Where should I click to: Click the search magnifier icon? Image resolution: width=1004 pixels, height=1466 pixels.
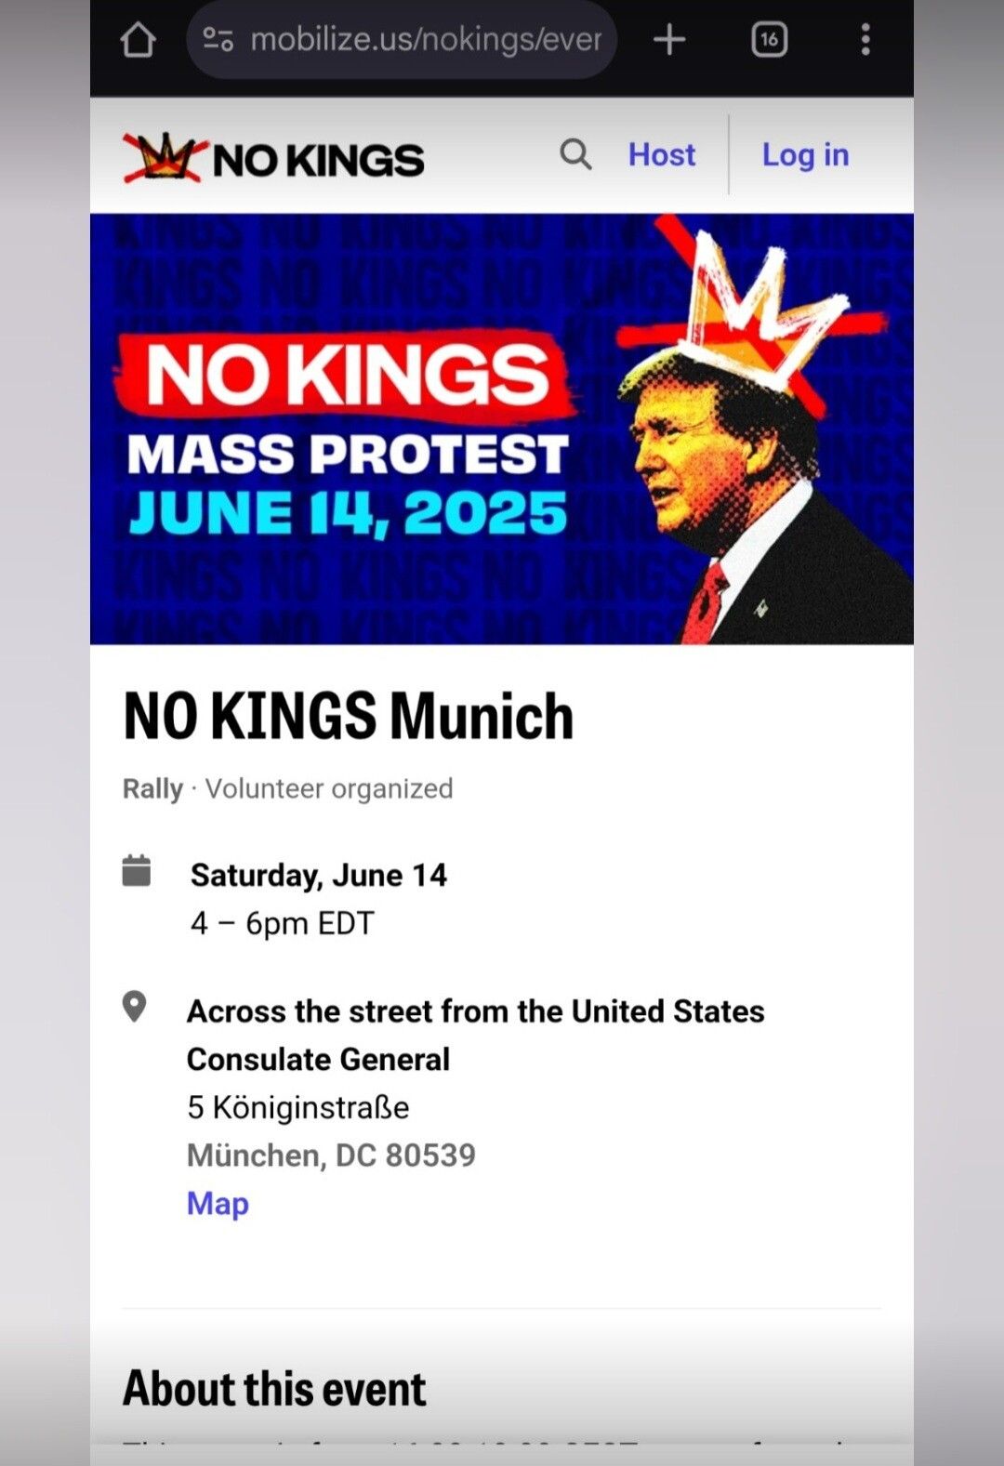point(575,154)
